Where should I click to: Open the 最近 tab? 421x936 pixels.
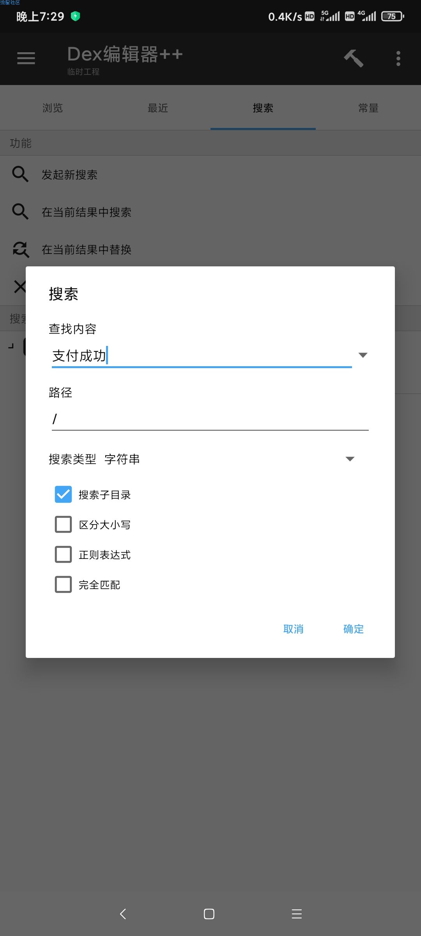pyautogui.click(x=158, y=108)
